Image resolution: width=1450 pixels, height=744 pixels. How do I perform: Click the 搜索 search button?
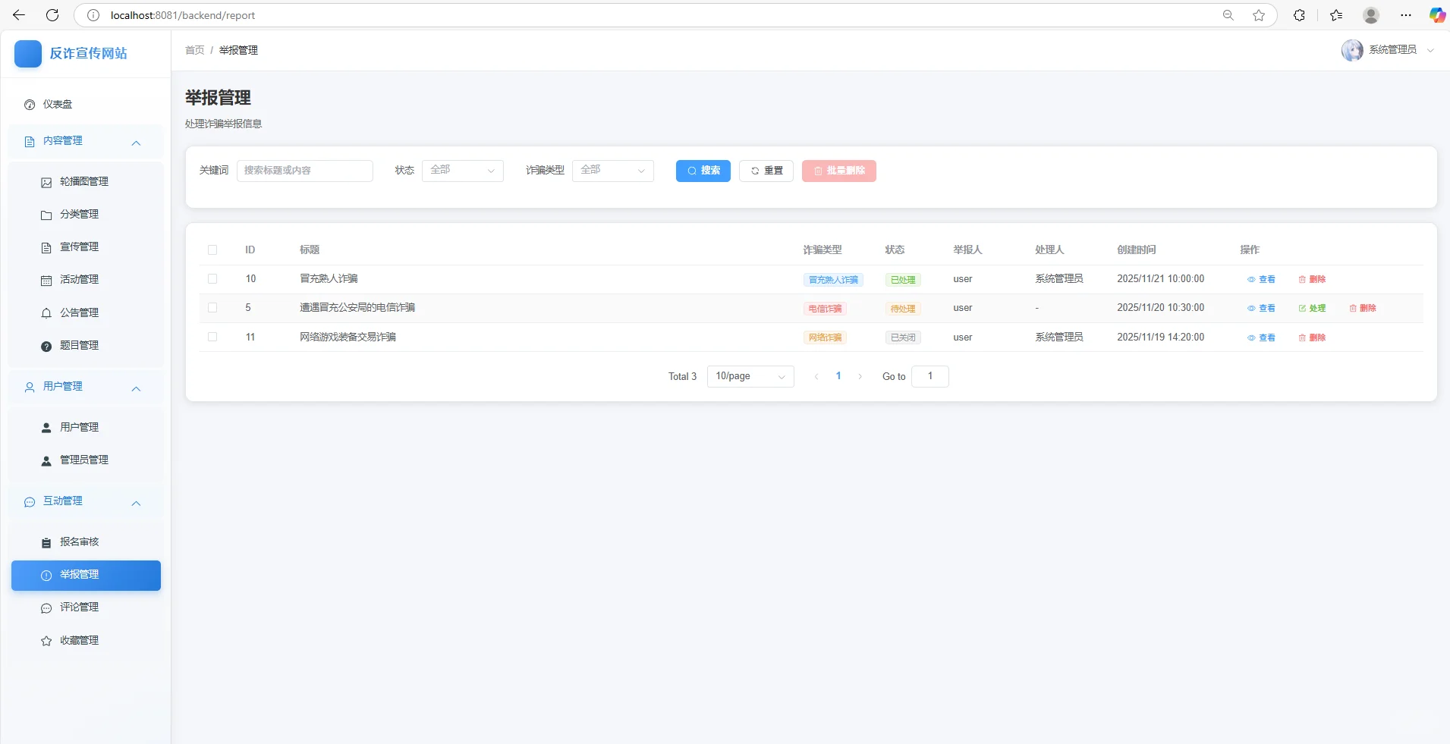pyautogui.click(x=703, y=171)
